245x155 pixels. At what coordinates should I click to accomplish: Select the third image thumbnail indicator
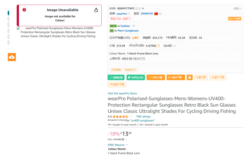(8, 25)
